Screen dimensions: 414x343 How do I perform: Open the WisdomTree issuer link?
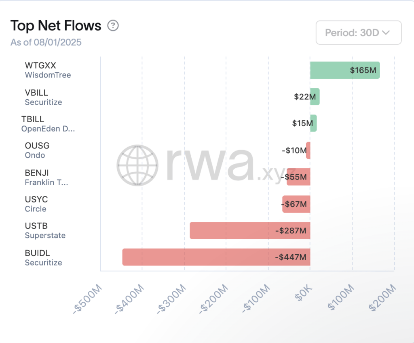click(48, 75)
